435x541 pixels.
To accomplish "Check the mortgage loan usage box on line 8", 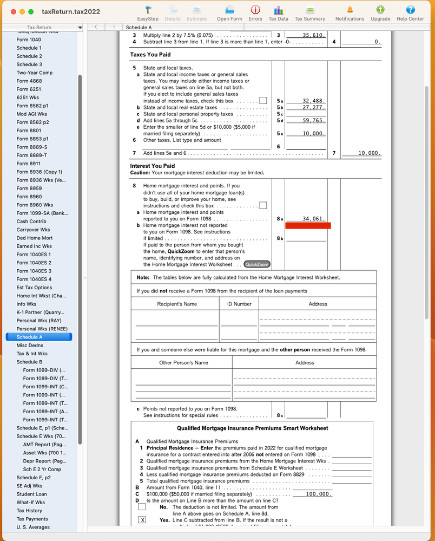I will [x=263, y=205].
